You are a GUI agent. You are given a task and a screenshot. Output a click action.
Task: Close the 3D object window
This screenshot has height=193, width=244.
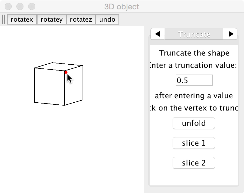coord(9,6)
